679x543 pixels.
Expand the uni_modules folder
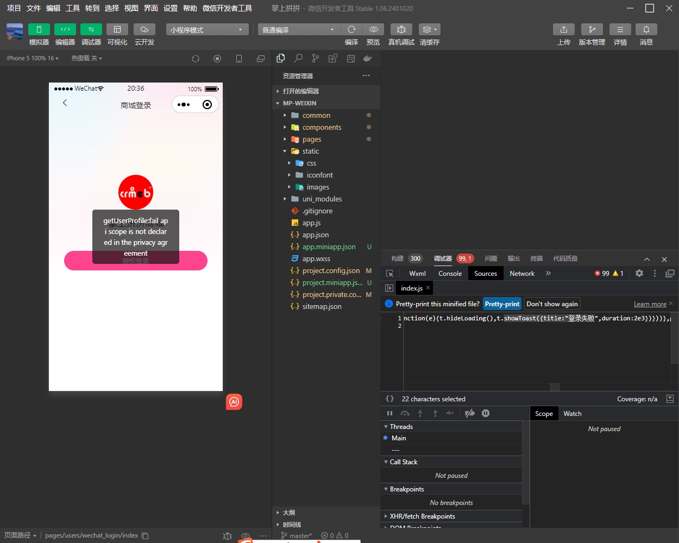[x=326, y=199]
